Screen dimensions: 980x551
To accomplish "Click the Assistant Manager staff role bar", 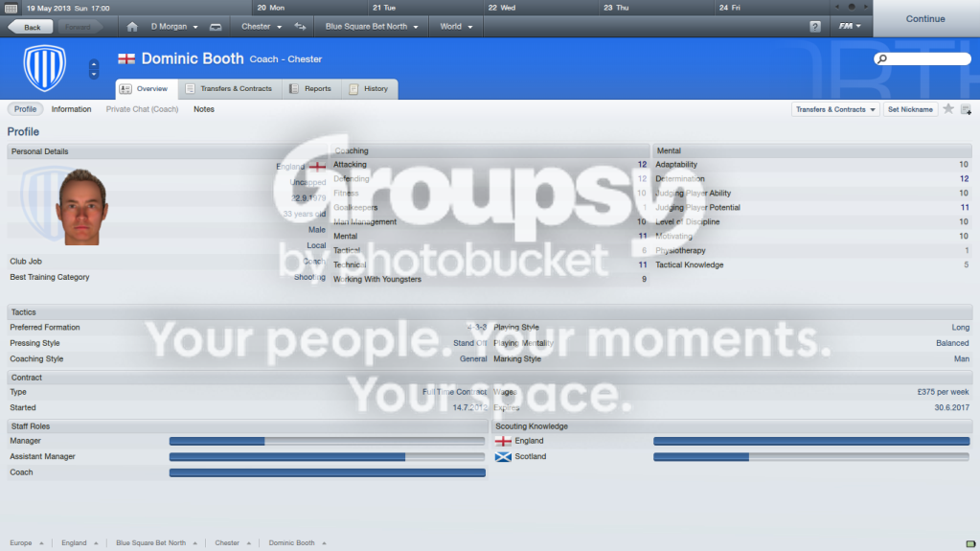I will tap(327, 457).
